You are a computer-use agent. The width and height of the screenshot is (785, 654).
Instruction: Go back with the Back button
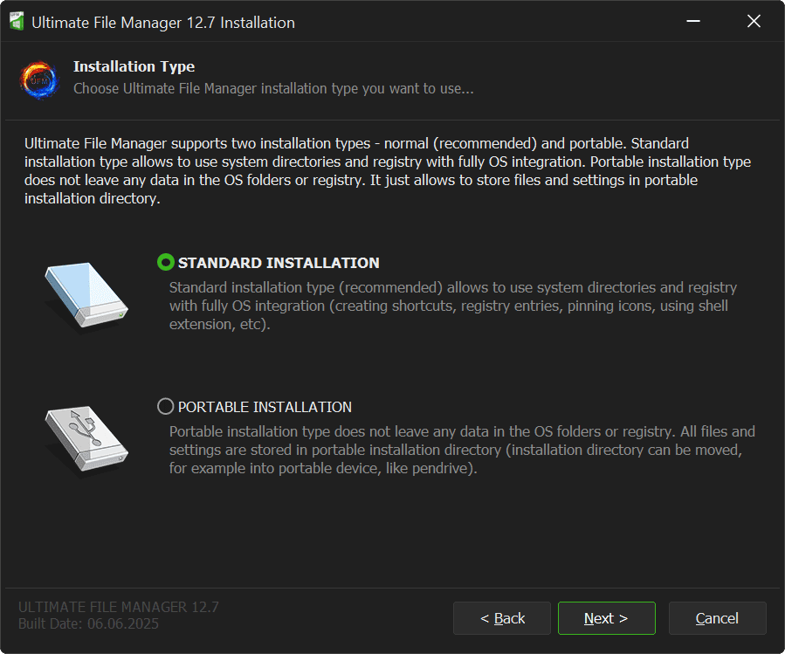pos(502,618)
